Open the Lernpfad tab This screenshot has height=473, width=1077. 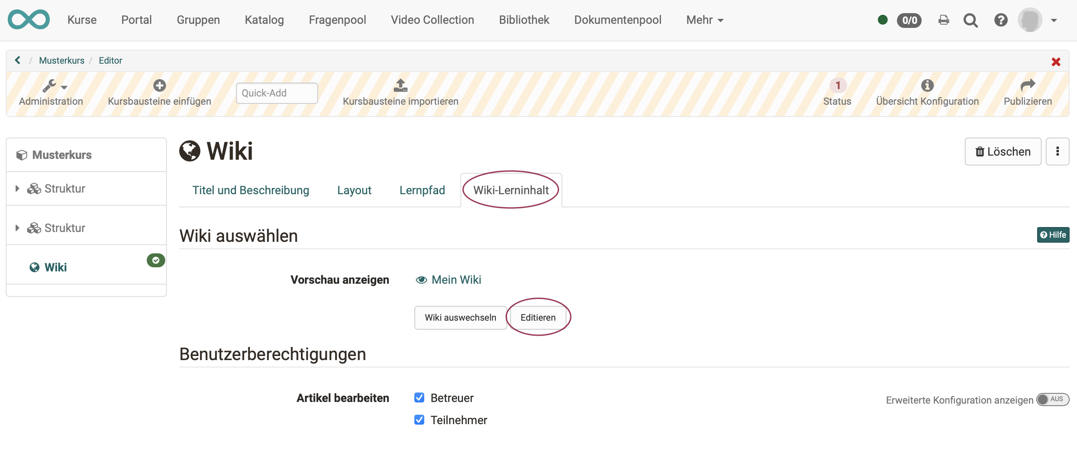point(422,190)
